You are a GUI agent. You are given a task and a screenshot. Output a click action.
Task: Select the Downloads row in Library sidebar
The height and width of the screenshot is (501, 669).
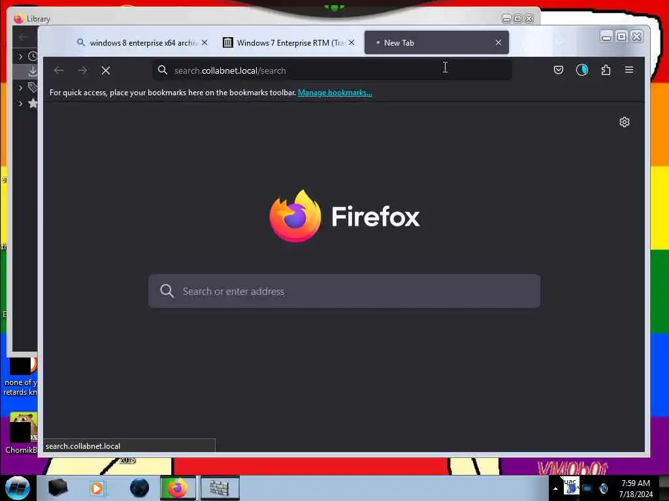[25, 72]
